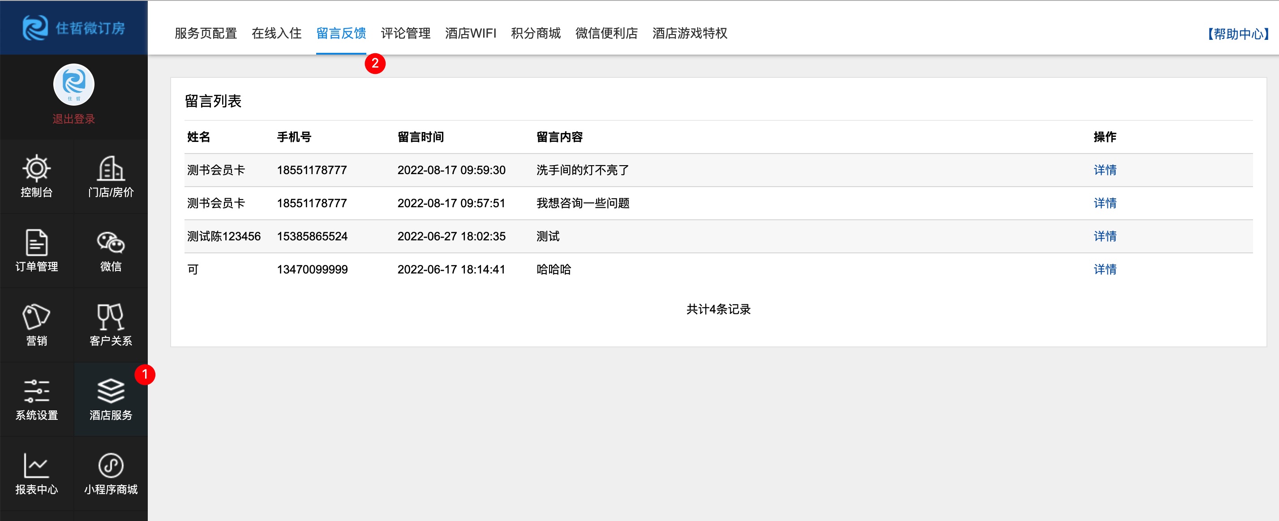Switch to the 服务页配置 tab
1279x521 pixels.
pyautogui.click(x=206, y=33)
